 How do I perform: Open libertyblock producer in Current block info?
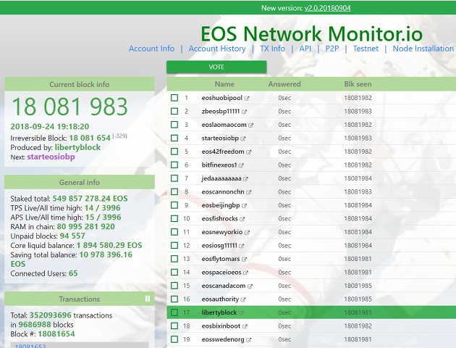77,147
